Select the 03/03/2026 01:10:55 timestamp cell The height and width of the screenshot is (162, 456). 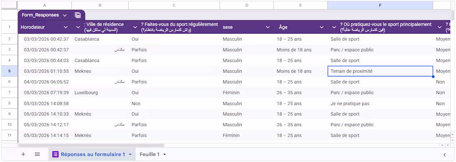click(x=45, y=71)
